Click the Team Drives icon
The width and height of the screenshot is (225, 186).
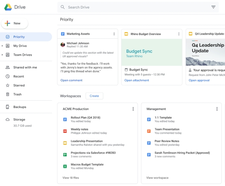pos(8,55)
